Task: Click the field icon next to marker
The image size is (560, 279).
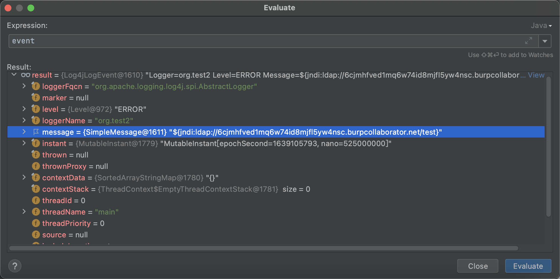Action: 36,98
